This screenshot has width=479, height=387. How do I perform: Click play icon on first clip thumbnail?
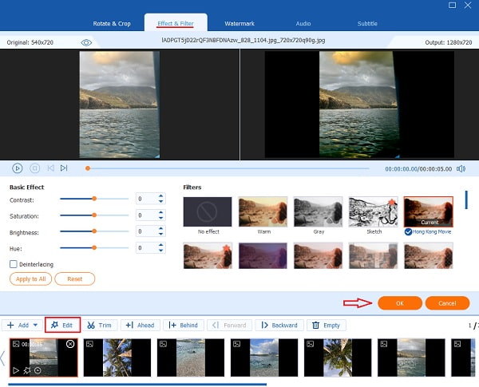[16, 370]
